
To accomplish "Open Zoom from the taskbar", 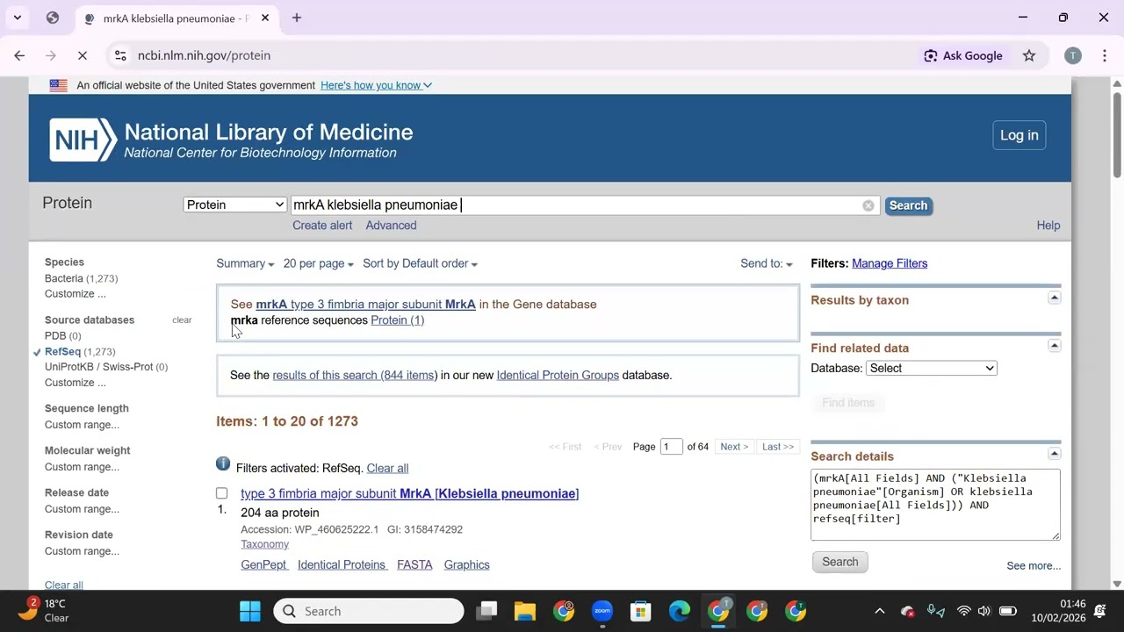I will [x=602, y=611].
